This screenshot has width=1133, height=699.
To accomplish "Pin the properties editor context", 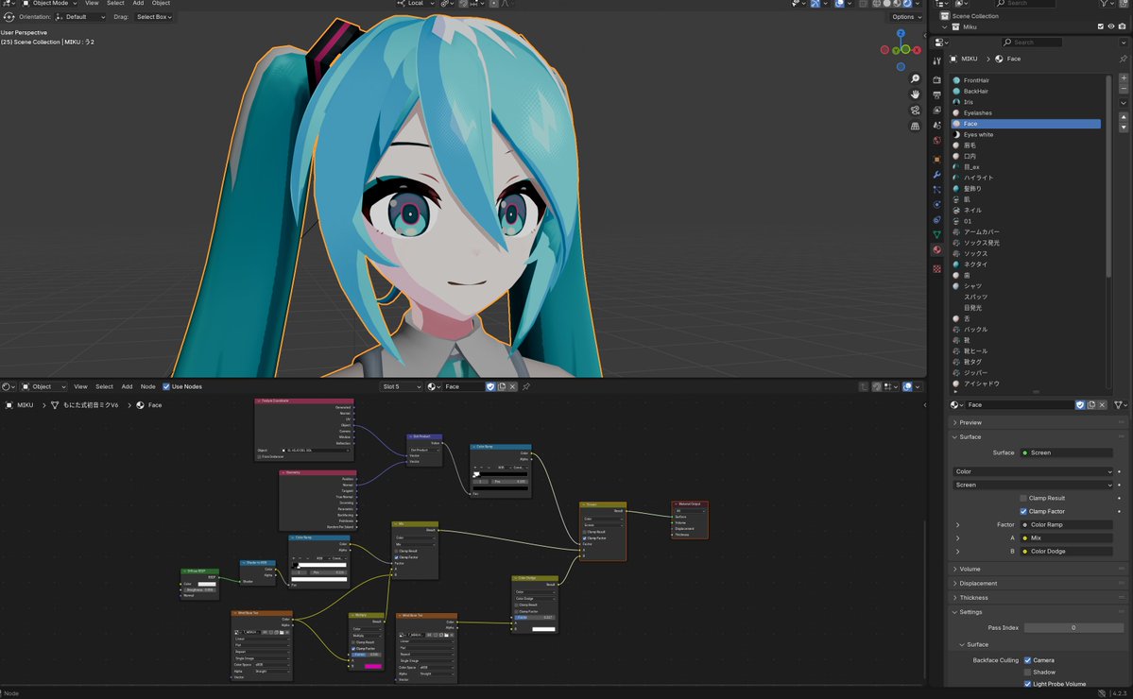I will click(x=1123, y=59).
